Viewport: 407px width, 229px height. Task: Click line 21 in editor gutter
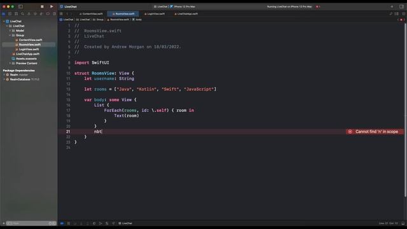(x=68, y=132)
